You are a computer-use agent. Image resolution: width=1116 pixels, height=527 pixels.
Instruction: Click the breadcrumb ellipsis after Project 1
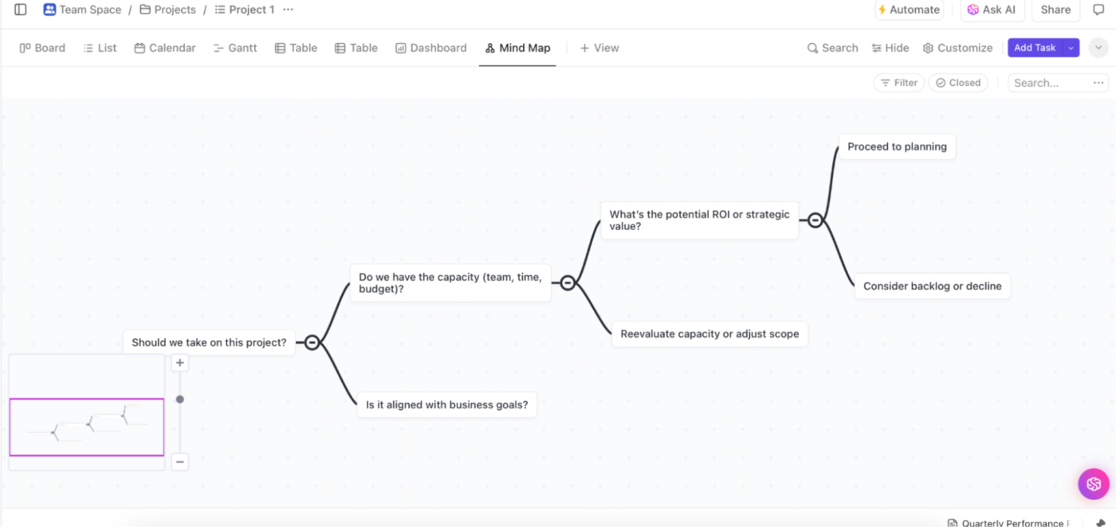tap(288, 10)
